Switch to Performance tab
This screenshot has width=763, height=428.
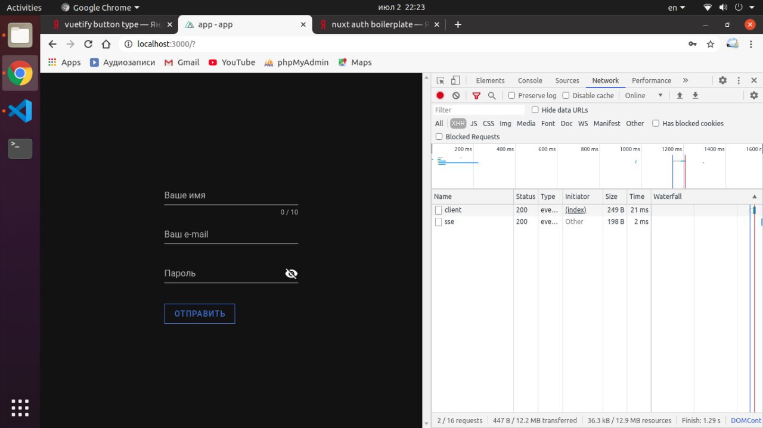tap(652, 80)
